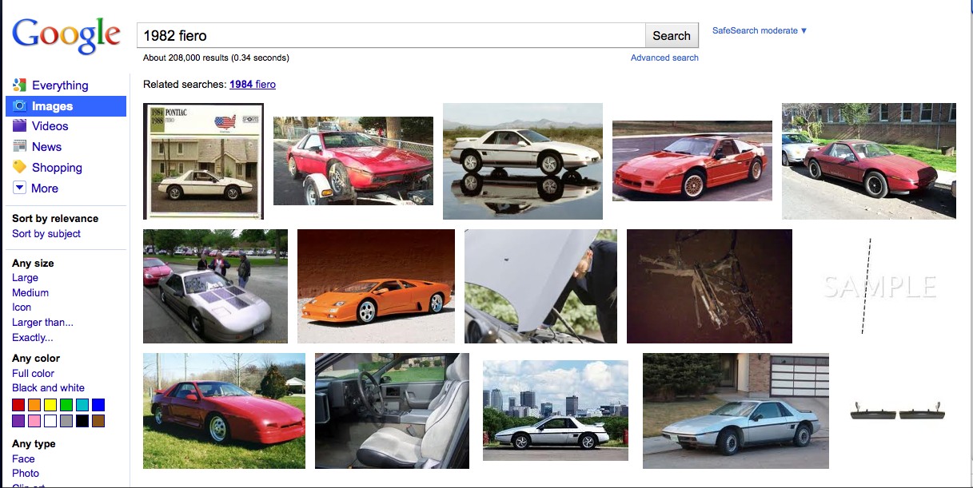Image resolution: width=973 pixels, height=488 pixels.
Task: Open the silver car with people standing image
Action: tap(215, 286)
